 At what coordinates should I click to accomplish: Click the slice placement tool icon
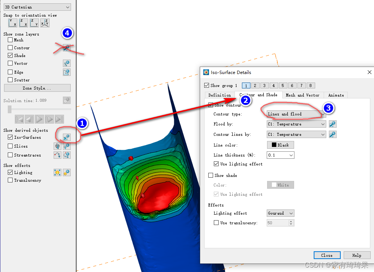57,146
